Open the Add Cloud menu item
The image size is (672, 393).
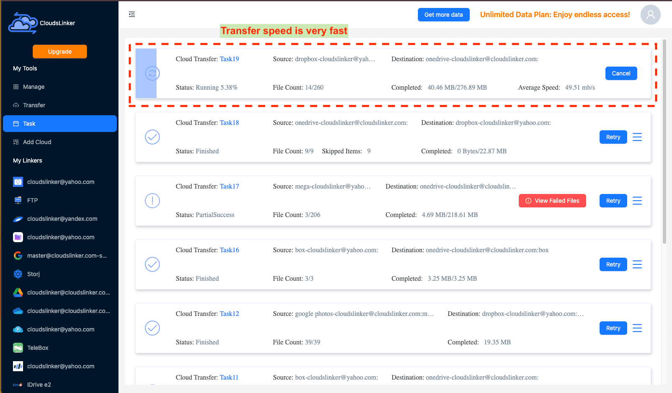click(60, 142)
